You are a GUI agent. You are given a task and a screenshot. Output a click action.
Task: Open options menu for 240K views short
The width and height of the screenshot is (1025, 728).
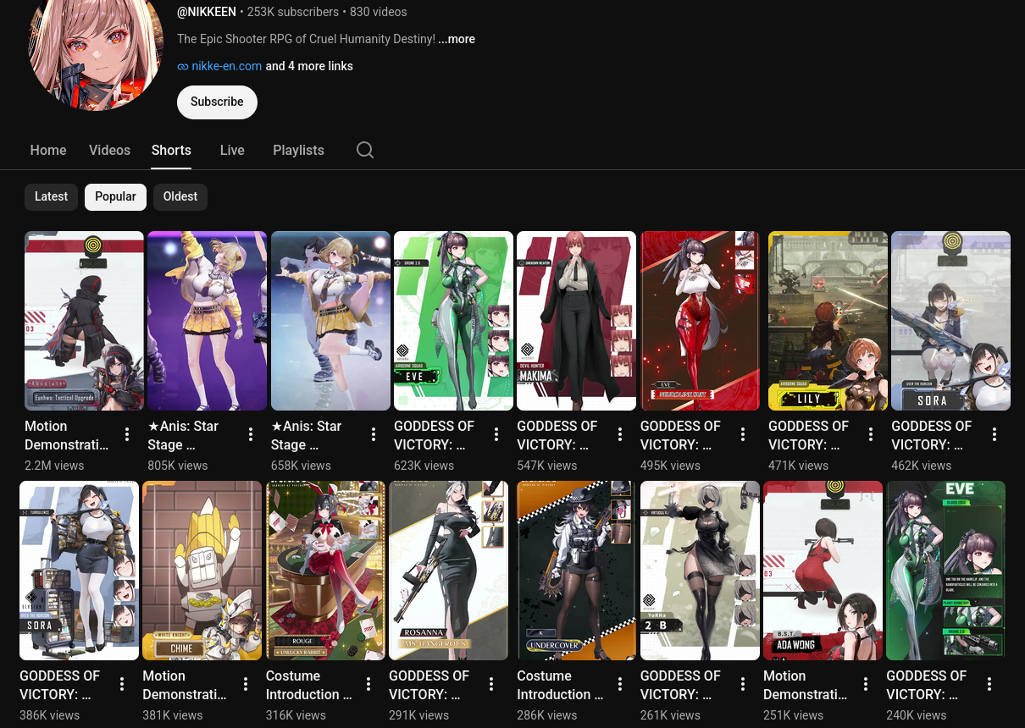point(989,684)
